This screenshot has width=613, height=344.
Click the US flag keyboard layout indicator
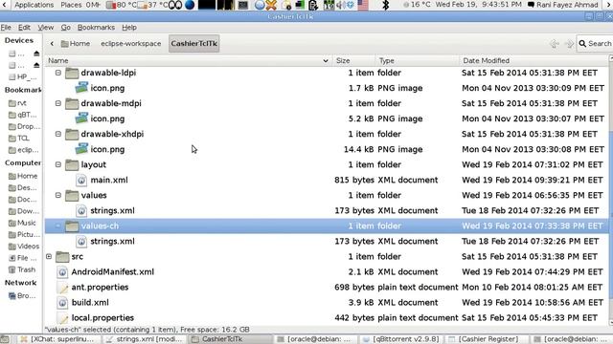(x=363, y=5)
